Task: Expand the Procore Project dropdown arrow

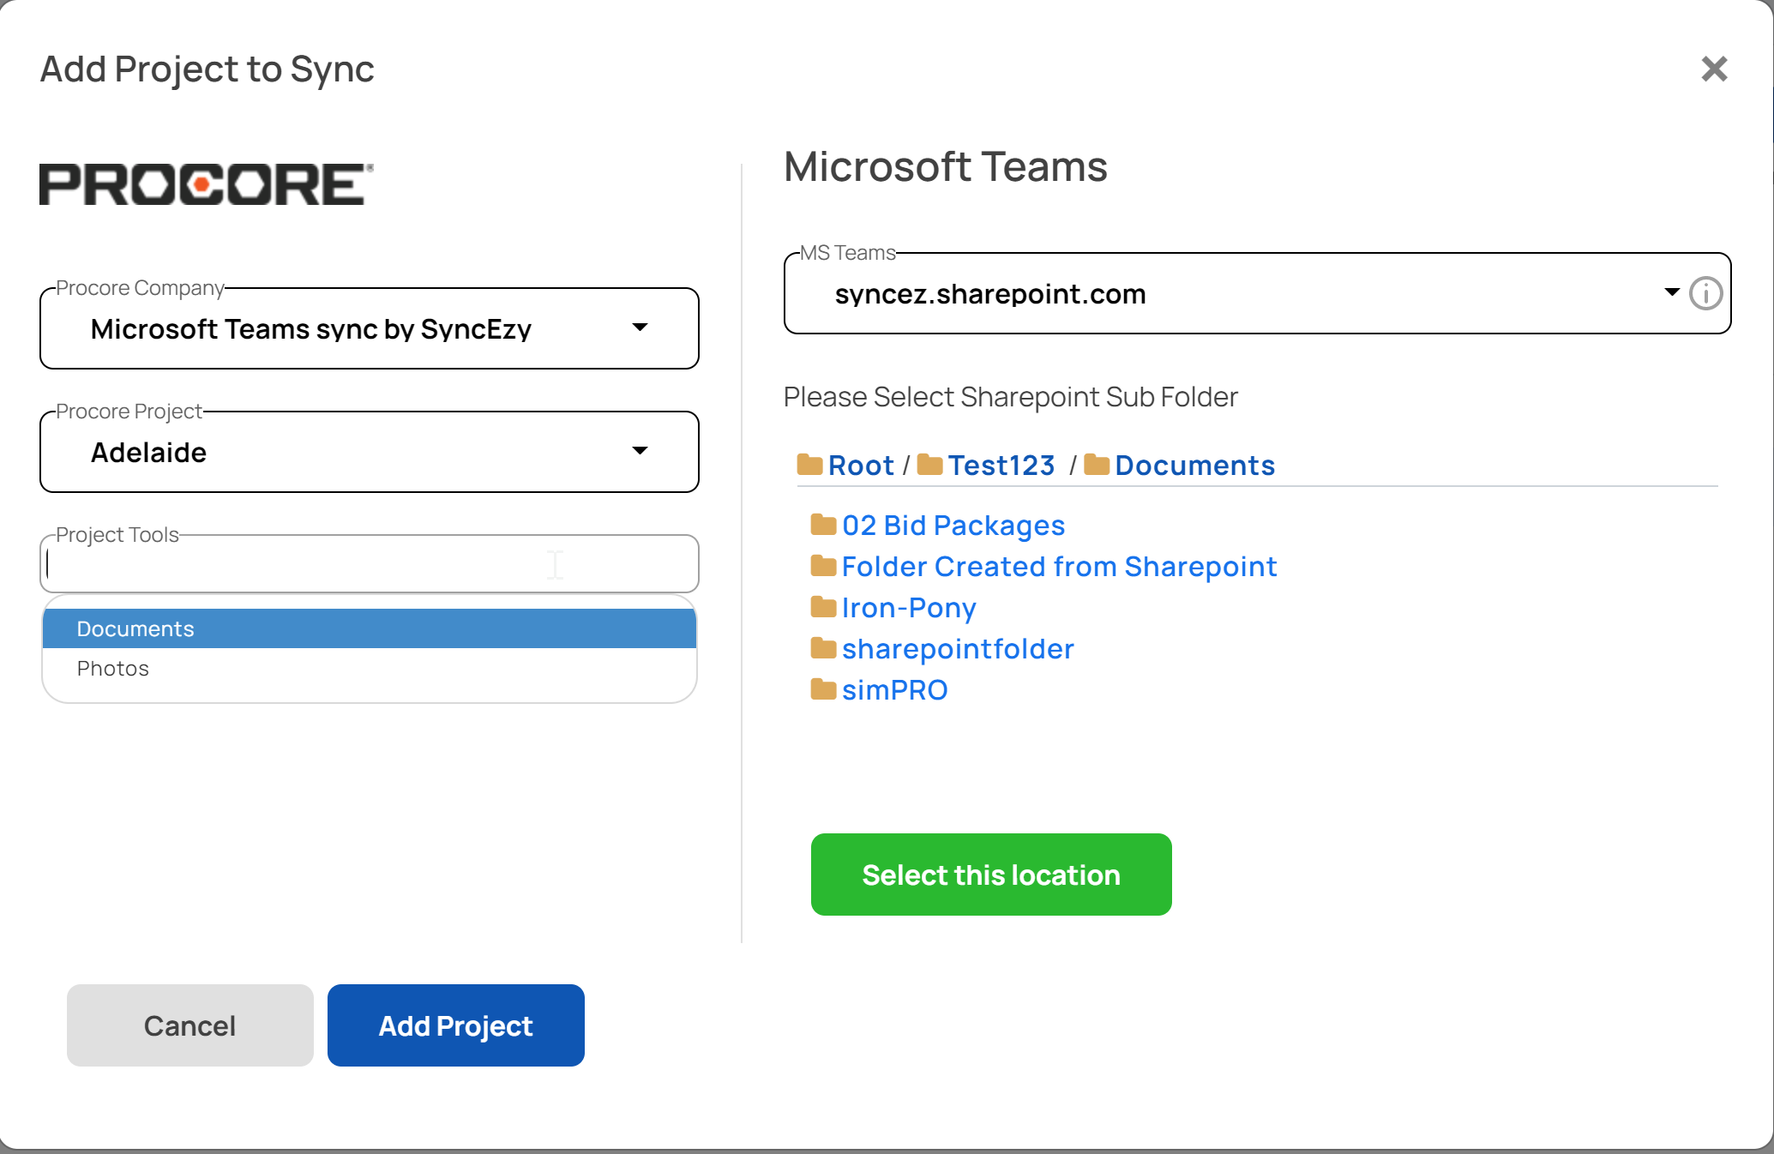Action: coord(640,451)
